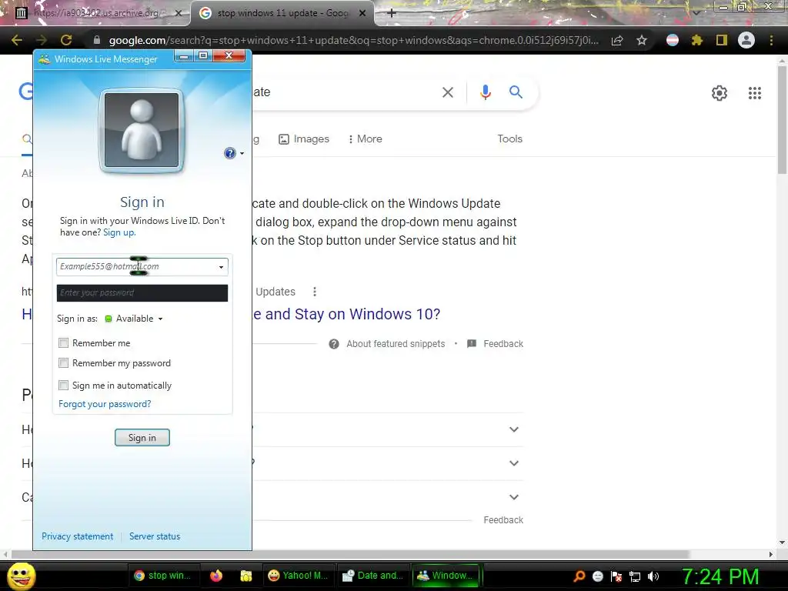Go forward in Chrome
The width and height of the screenshot is (788, 591).
coord(42,40)
